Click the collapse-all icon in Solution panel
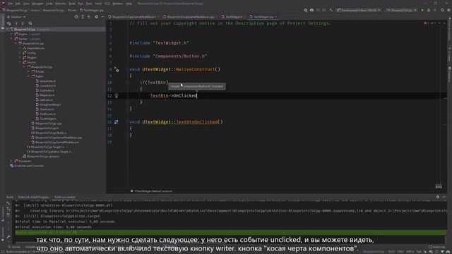This screenshot has width=452, height=254. point(89,17)
